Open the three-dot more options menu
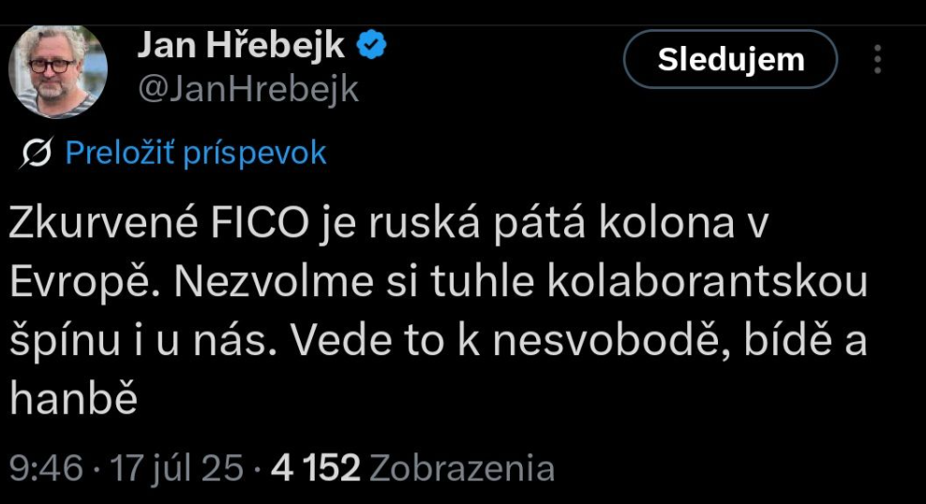Image resolution: width=926 pixels, height=504 pixels. pos(878,59)
